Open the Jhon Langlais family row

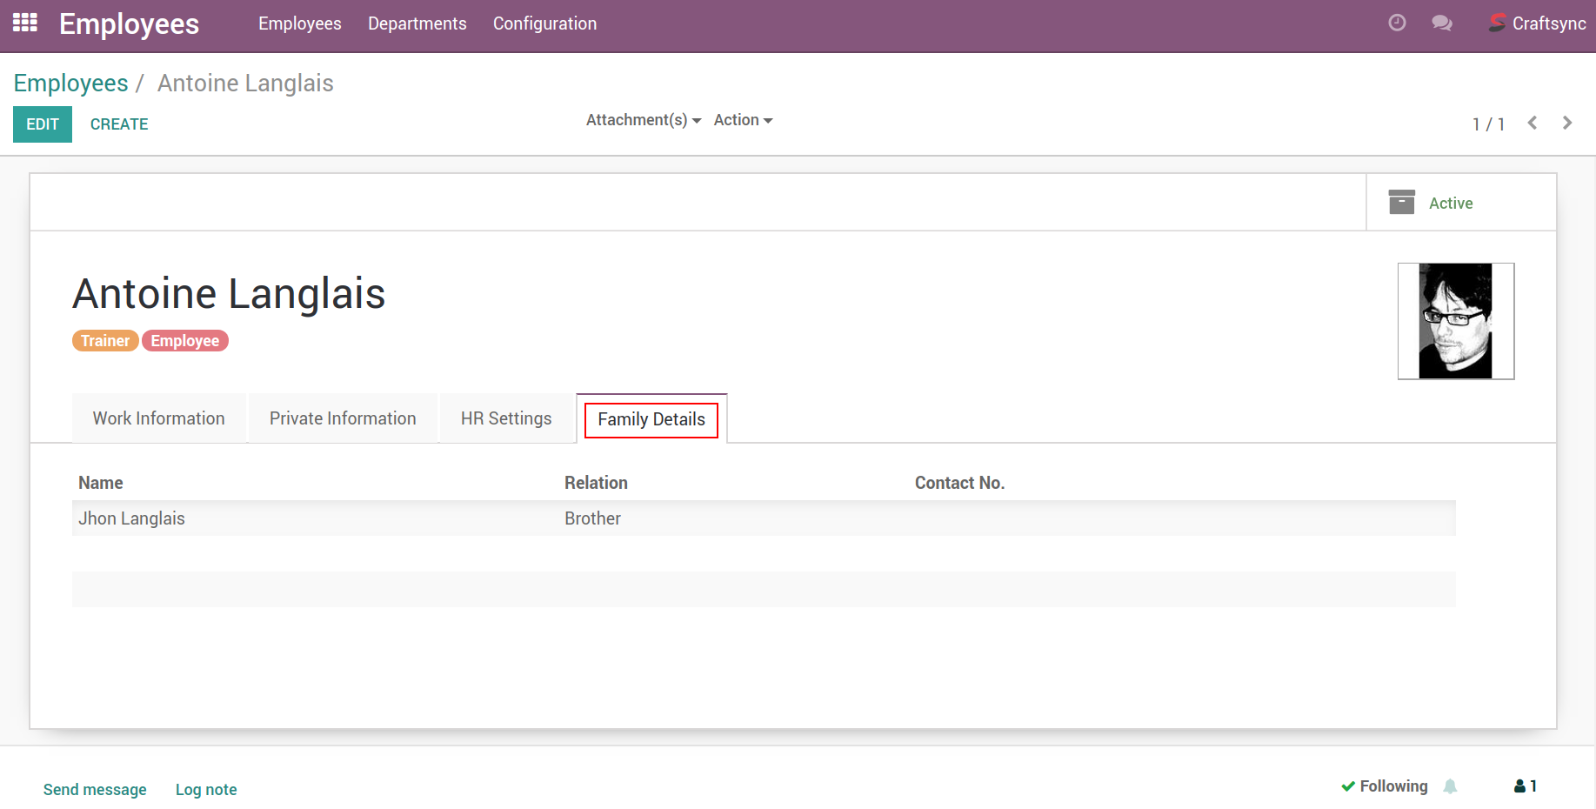132,518
